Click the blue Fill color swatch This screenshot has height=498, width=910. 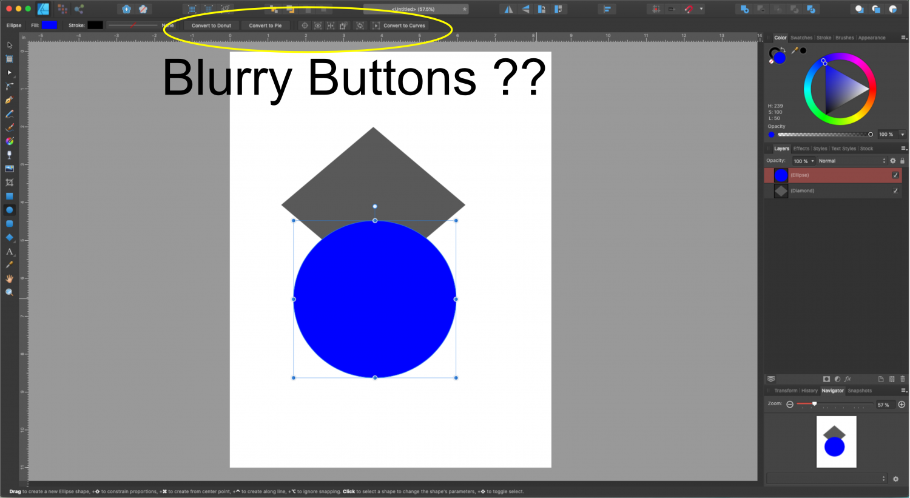click(x=49, y=25)
